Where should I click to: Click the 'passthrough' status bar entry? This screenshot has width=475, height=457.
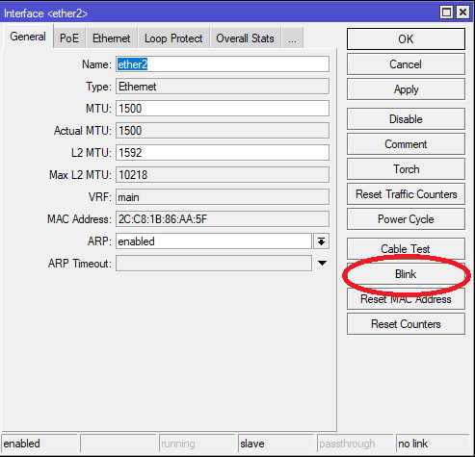pyautogui.click(x=356, y=444)
